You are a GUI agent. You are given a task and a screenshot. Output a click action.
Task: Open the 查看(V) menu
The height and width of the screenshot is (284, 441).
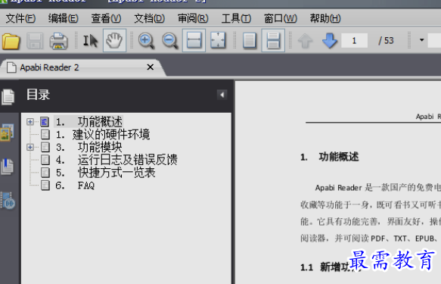coord(106,19)
